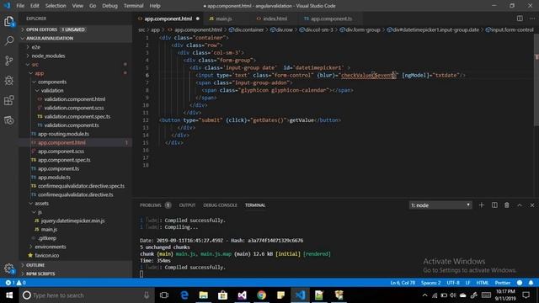Viewport: 539px width, 303px height.
Task: Open the Debug view in activity bar
Action: click(9, 81)
